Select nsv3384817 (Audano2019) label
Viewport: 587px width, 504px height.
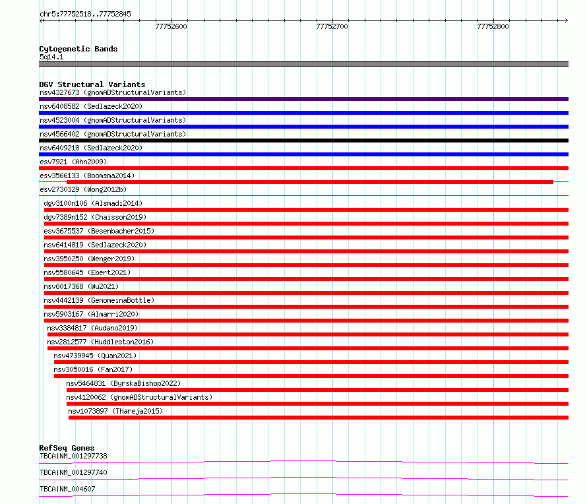(92, 328)
